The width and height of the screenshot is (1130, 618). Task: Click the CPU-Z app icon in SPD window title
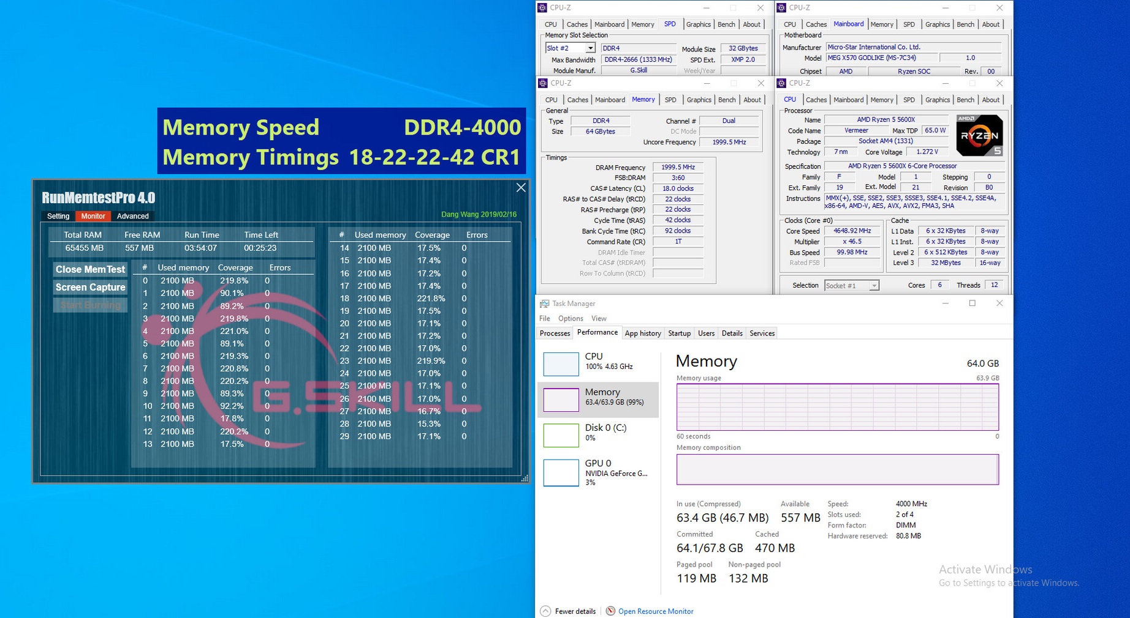(542, 8)
